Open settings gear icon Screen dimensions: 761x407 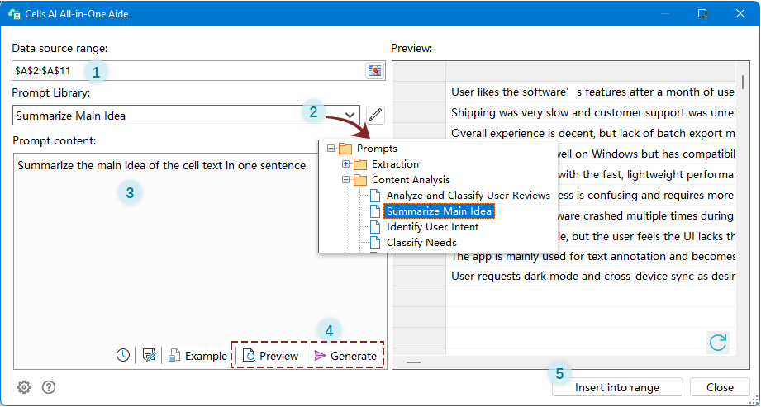coord(25,387)
